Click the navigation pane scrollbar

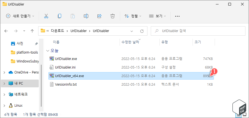[41, 85]
